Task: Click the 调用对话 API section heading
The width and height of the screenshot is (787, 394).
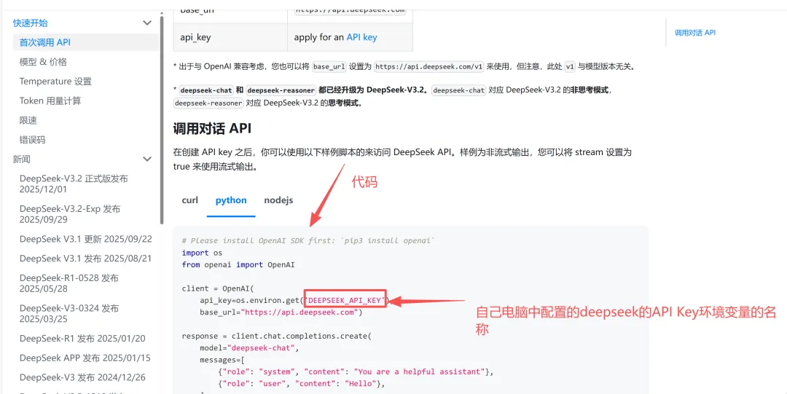Action: click(x=212, y=128)
